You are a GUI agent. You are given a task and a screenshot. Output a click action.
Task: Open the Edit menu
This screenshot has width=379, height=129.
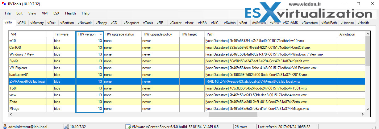point(19,13)
